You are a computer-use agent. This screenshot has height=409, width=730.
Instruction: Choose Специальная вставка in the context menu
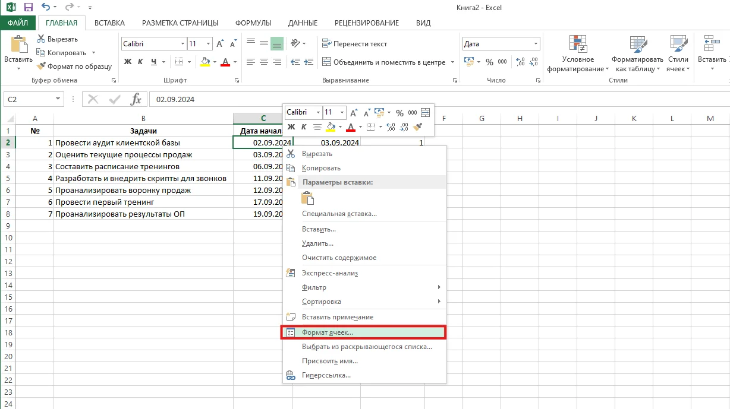[364, 214]
